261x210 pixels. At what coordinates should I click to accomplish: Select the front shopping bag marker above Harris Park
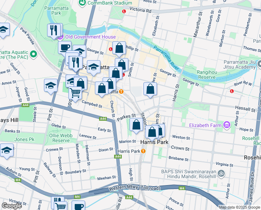click(152, 132)
